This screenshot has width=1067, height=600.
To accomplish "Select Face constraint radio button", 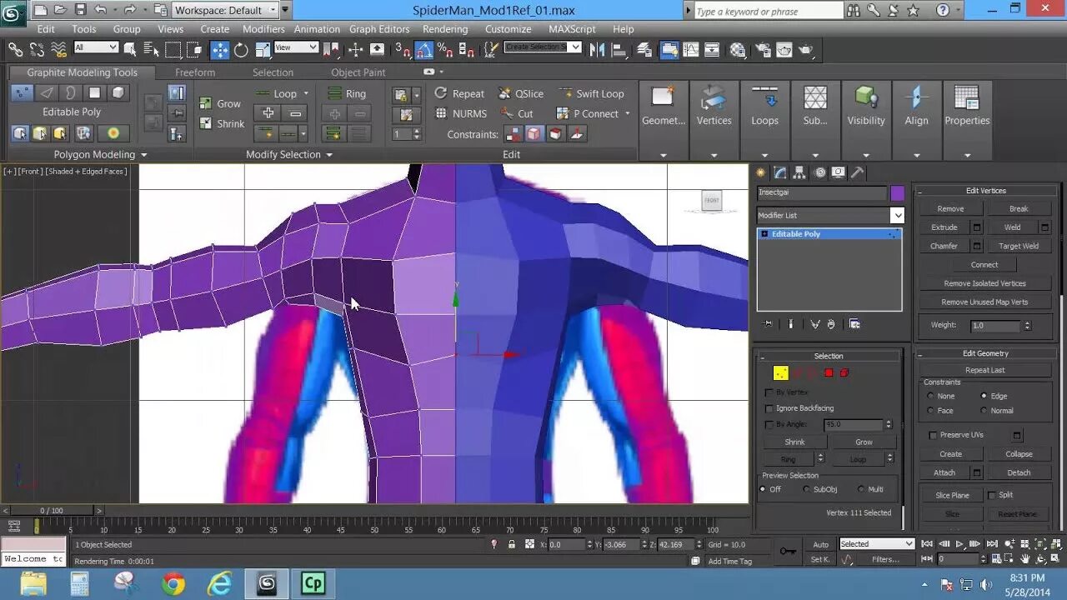I will point(930,411).
